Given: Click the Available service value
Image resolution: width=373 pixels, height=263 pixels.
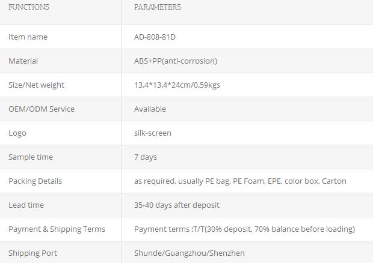Looking at the screenshot, I should click(150, 109).
